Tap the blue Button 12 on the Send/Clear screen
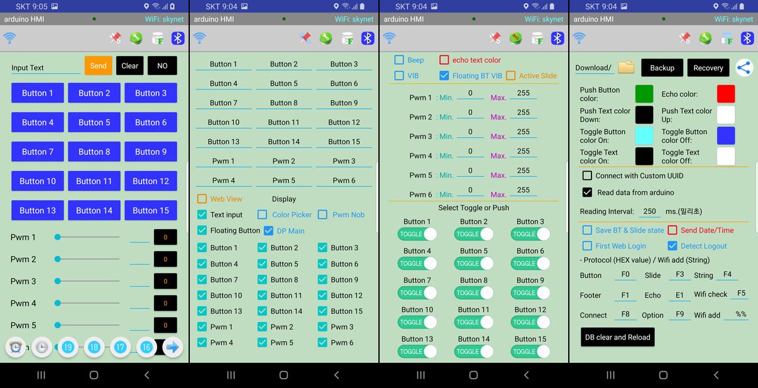758x388 pixels. tap(151, 181)
